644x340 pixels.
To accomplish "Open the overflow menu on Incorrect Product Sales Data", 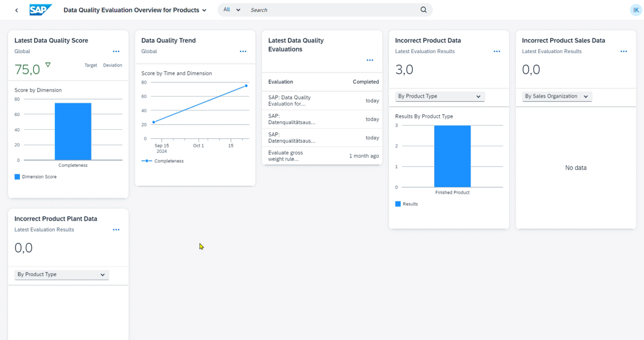I will (624, 51).
